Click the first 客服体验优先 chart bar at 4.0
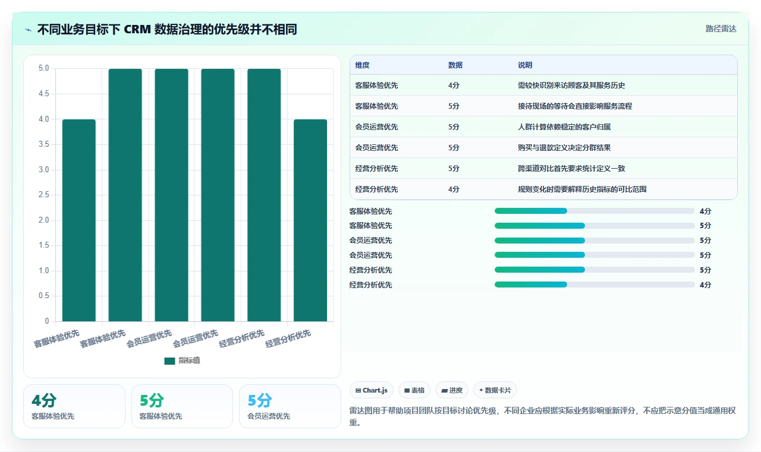Viewport: 761px width, 452px height. (79, 220)
